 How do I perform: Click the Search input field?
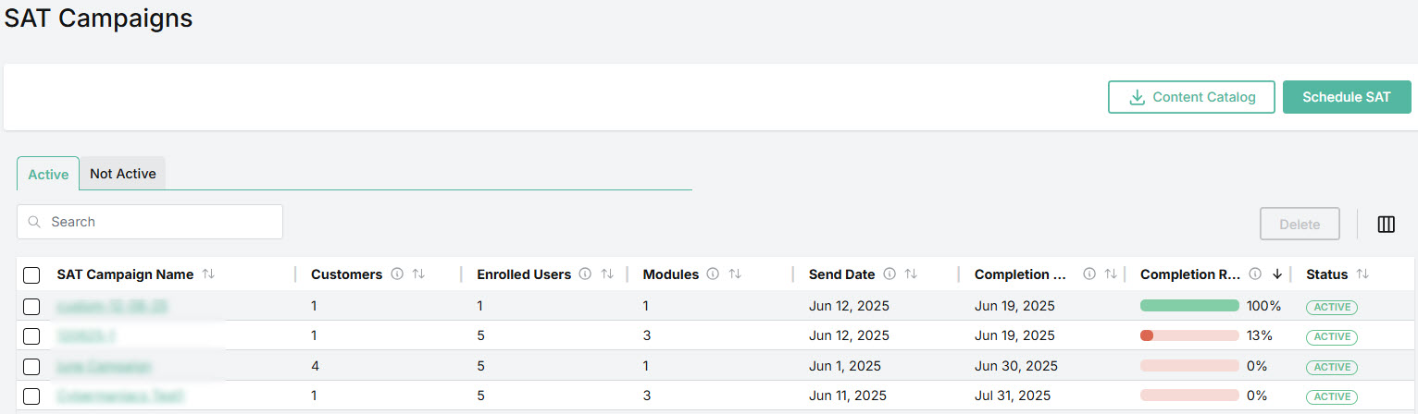150,222
